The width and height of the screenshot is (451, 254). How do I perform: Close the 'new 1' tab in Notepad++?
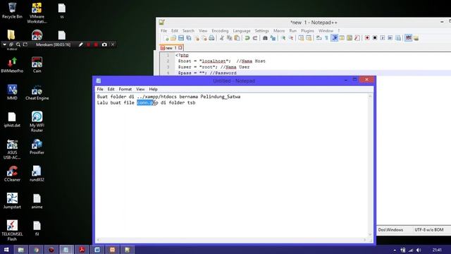click(x=180, y=48)
